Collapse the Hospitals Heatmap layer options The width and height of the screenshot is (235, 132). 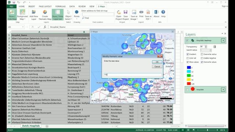coord(223,40)
